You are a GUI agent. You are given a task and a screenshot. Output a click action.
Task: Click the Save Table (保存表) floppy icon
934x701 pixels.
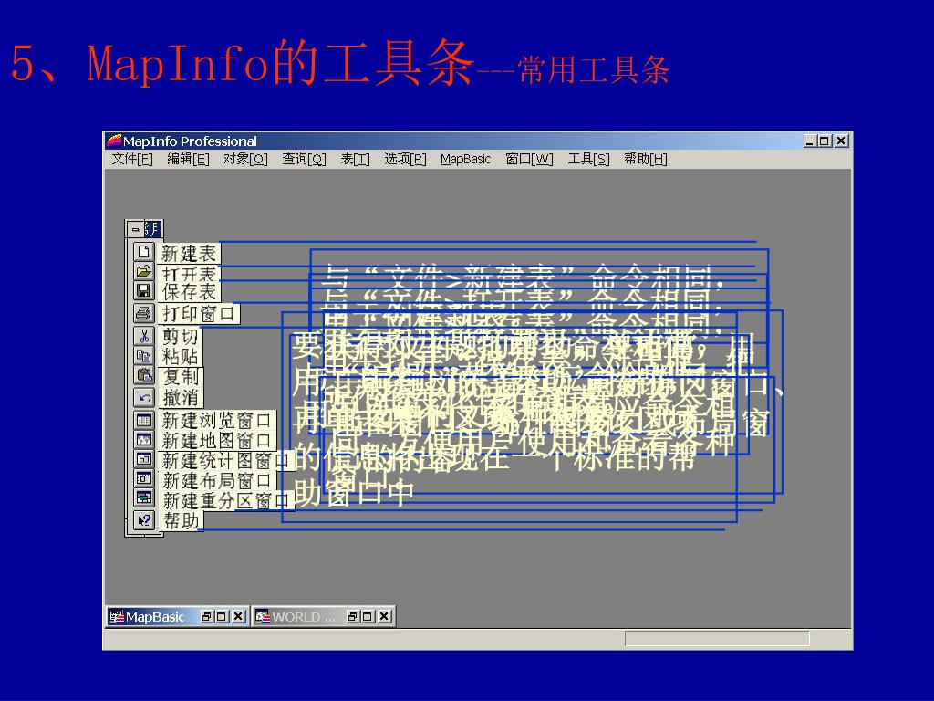click(143, 291)
